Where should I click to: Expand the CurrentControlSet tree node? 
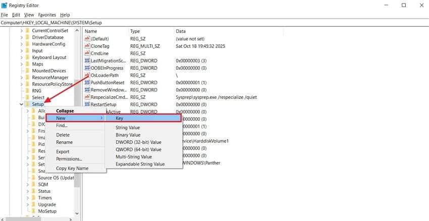(x=21, y=31)
